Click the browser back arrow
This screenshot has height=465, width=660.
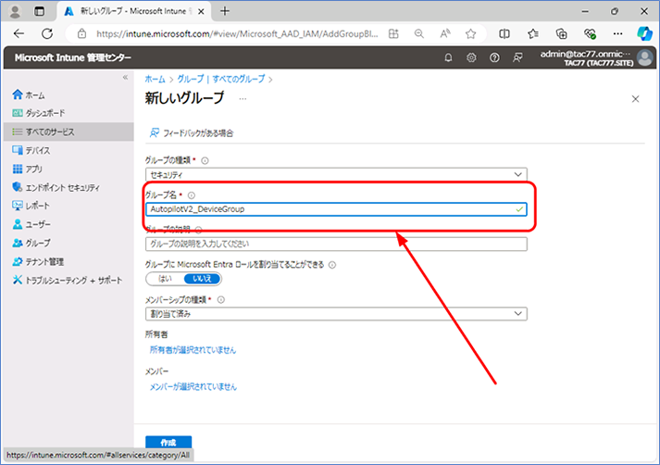click(19, 33)
